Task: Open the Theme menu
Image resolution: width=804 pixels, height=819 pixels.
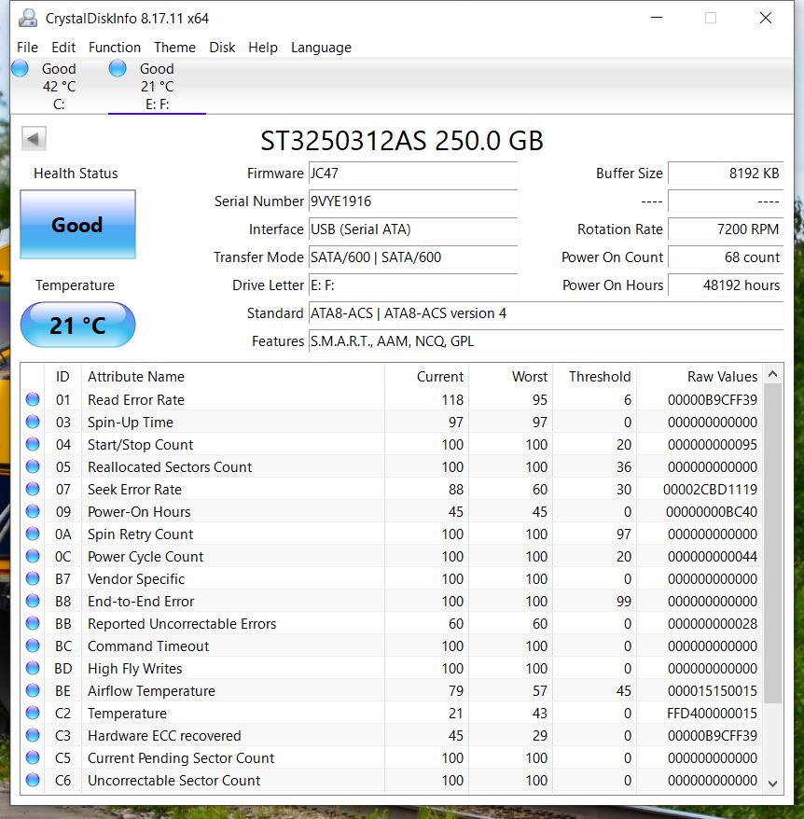Action: (x=174, y=48)
